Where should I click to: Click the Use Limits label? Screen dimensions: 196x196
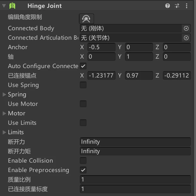point(22,123)
